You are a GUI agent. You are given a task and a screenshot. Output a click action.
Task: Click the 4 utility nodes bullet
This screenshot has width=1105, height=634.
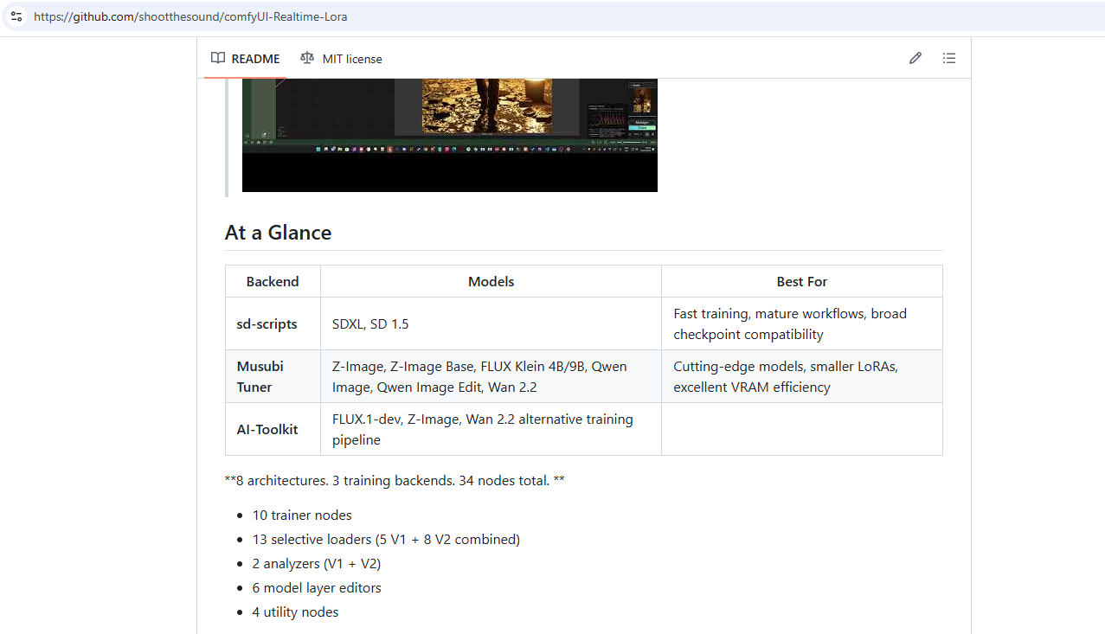(295, 612)
